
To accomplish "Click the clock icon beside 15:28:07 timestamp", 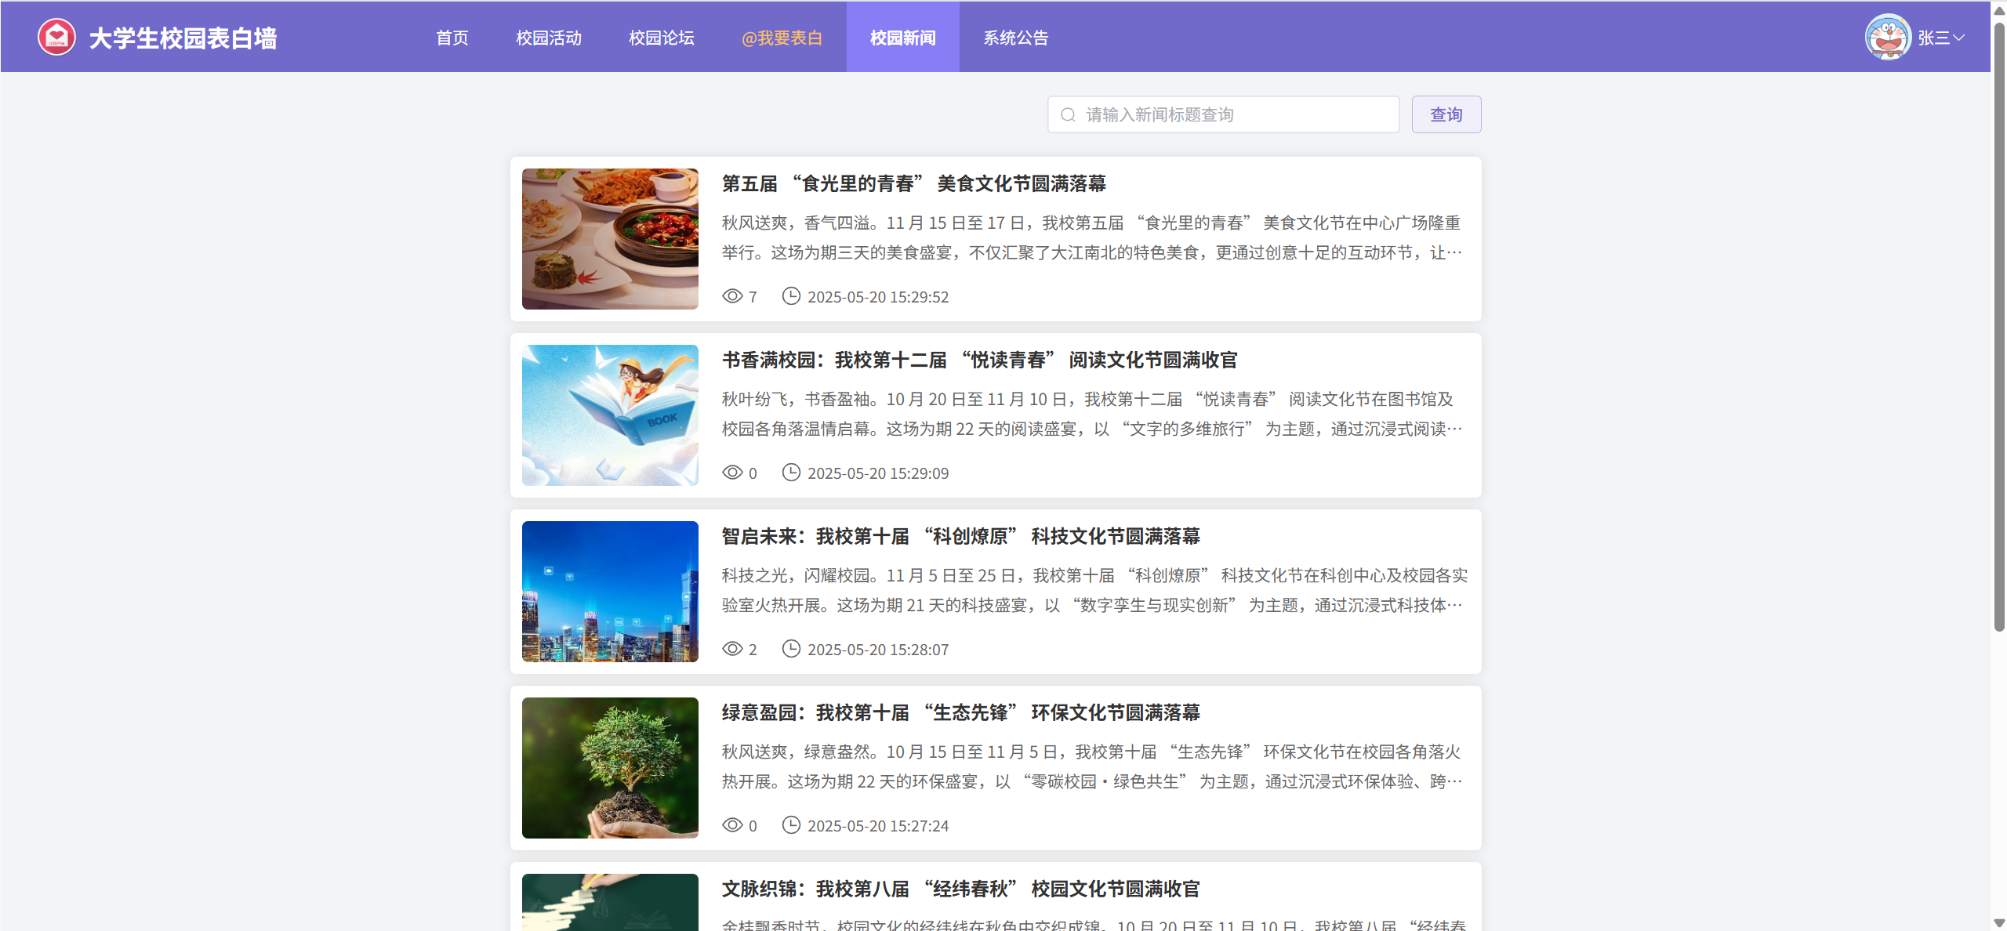I will (791, 649).
